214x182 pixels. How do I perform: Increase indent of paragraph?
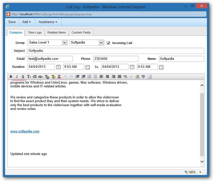point(83,77)
